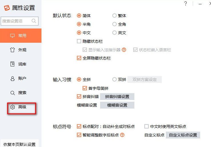Viewport: 211px width, 147px height.
Task: Select the 英文 default state option
Action: point(114,33)
